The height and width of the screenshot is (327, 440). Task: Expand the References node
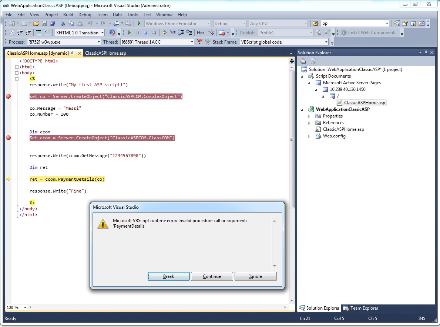pos(309,123)
